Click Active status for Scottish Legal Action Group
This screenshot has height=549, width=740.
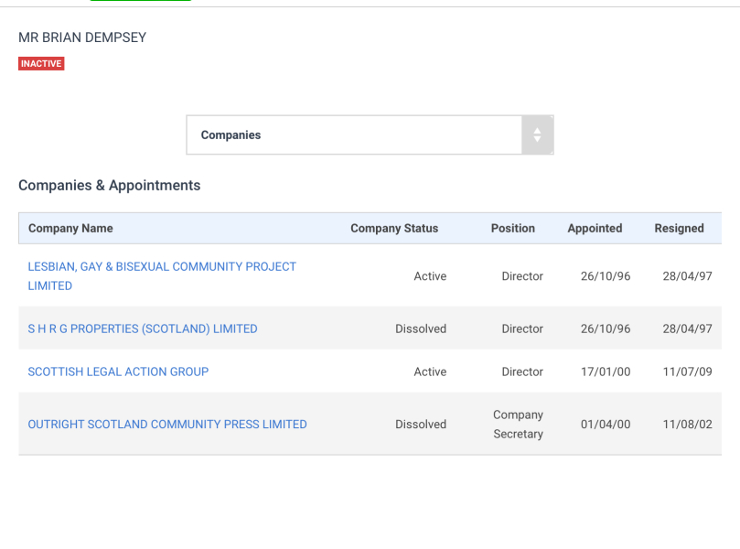coord(430,371)
